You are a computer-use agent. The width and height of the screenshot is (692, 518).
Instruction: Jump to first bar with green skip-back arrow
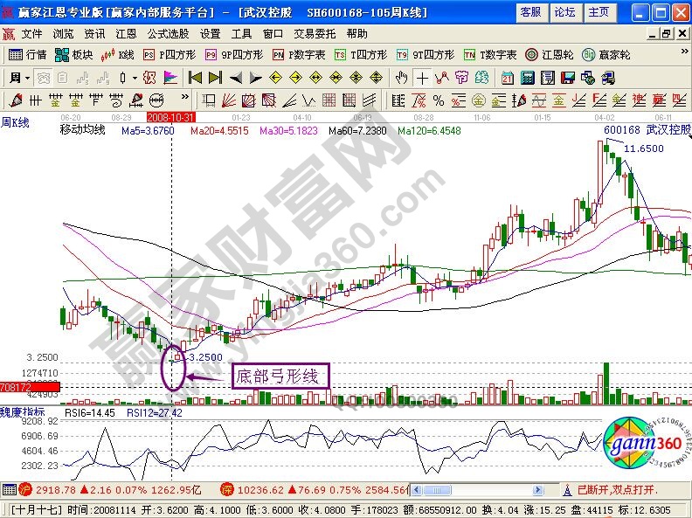[195, 77]
